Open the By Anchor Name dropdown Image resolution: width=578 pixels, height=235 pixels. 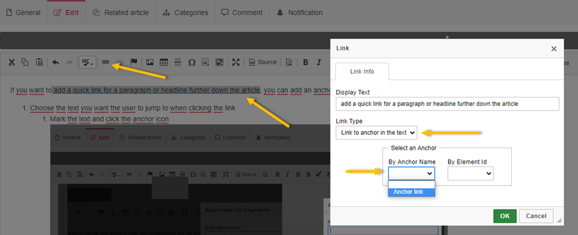[x=411, y=173]
